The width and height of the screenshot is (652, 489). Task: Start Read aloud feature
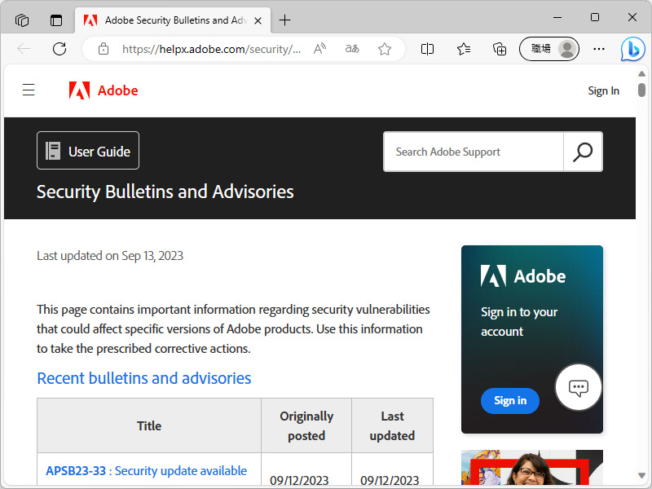click(319, 49)
